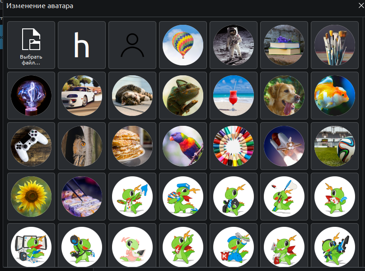Screen dimensions: 365x271
Task: Select Konqi mechanic with wrench avatar
Action: click(234, 246)
